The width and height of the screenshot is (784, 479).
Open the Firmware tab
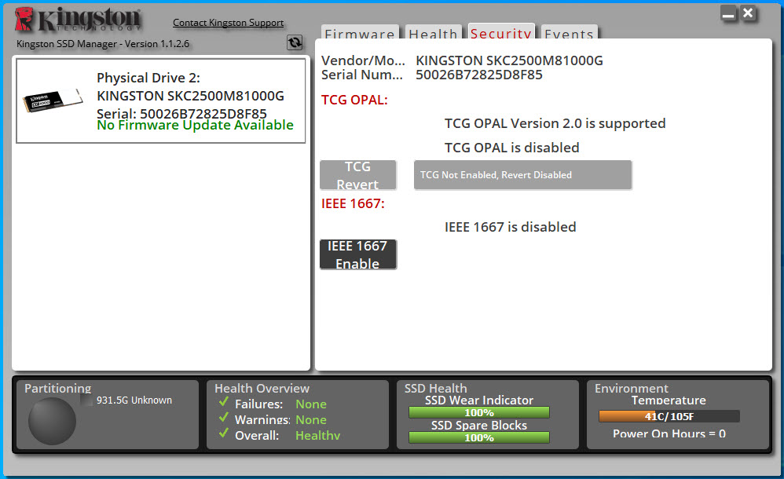pos(360,32)
